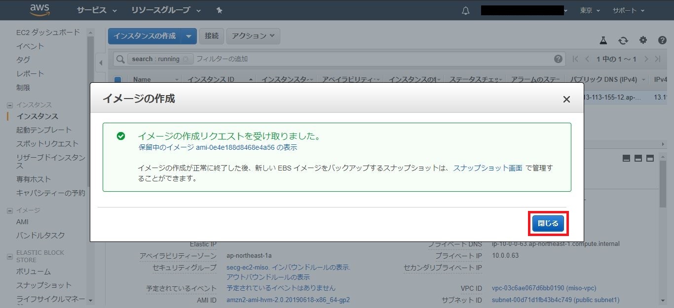Click the flask experiments icon
Viewport: 674px width, 308px height.
[603, 40]
